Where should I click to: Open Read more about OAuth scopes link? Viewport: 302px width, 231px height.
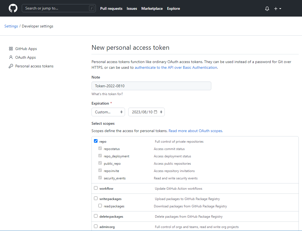(196, 131)
